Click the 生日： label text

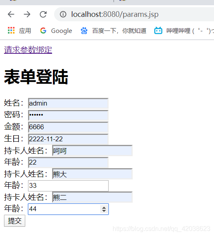point(14,138)
